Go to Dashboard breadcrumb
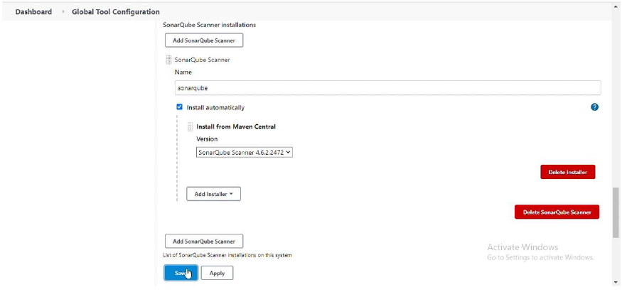The width and height of the screenshot is (622, 292). pyautogui.click(x=33, y=12)
